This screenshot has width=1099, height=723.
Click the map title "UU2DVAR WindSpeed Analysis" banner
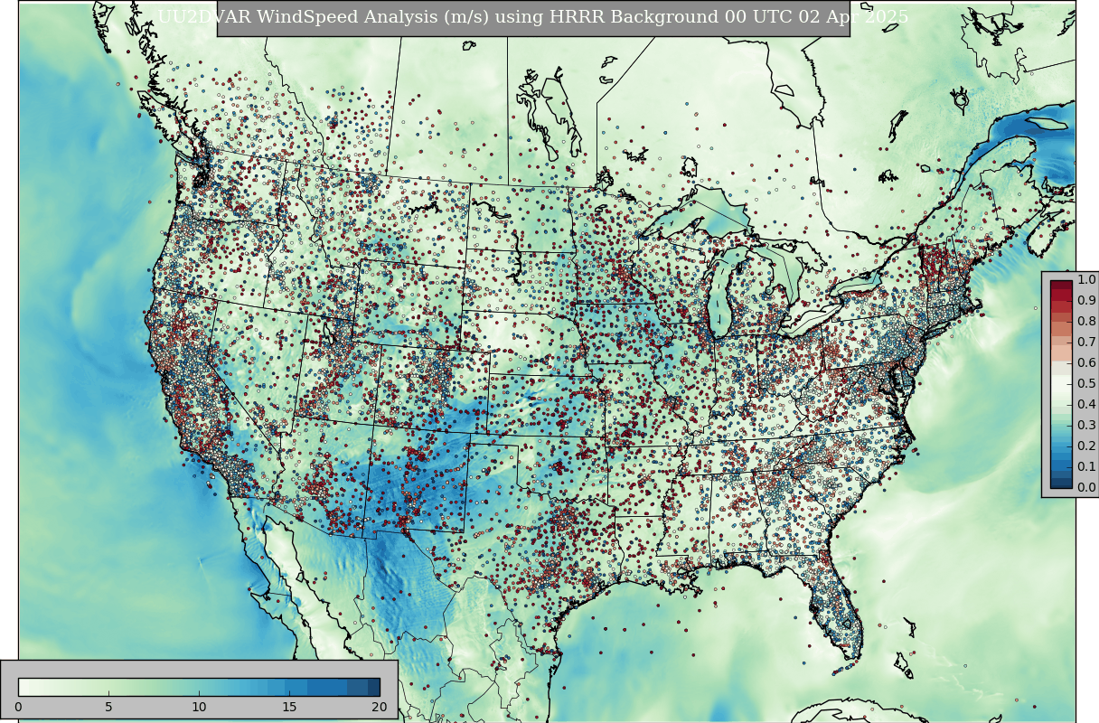(x=533, y=17)
